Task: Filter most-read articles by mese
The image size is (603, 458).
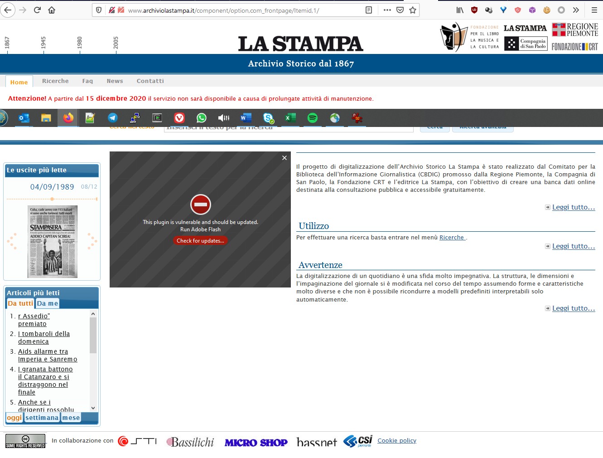Action: coord(71,418)
